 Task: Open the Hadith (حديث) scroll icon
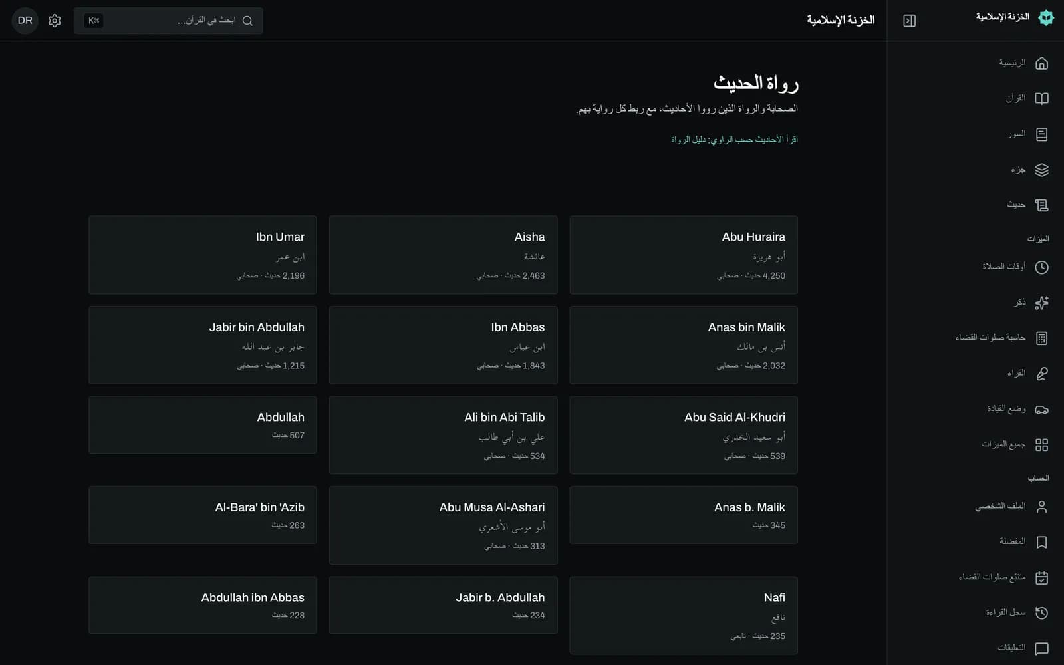click(1041, 205)
